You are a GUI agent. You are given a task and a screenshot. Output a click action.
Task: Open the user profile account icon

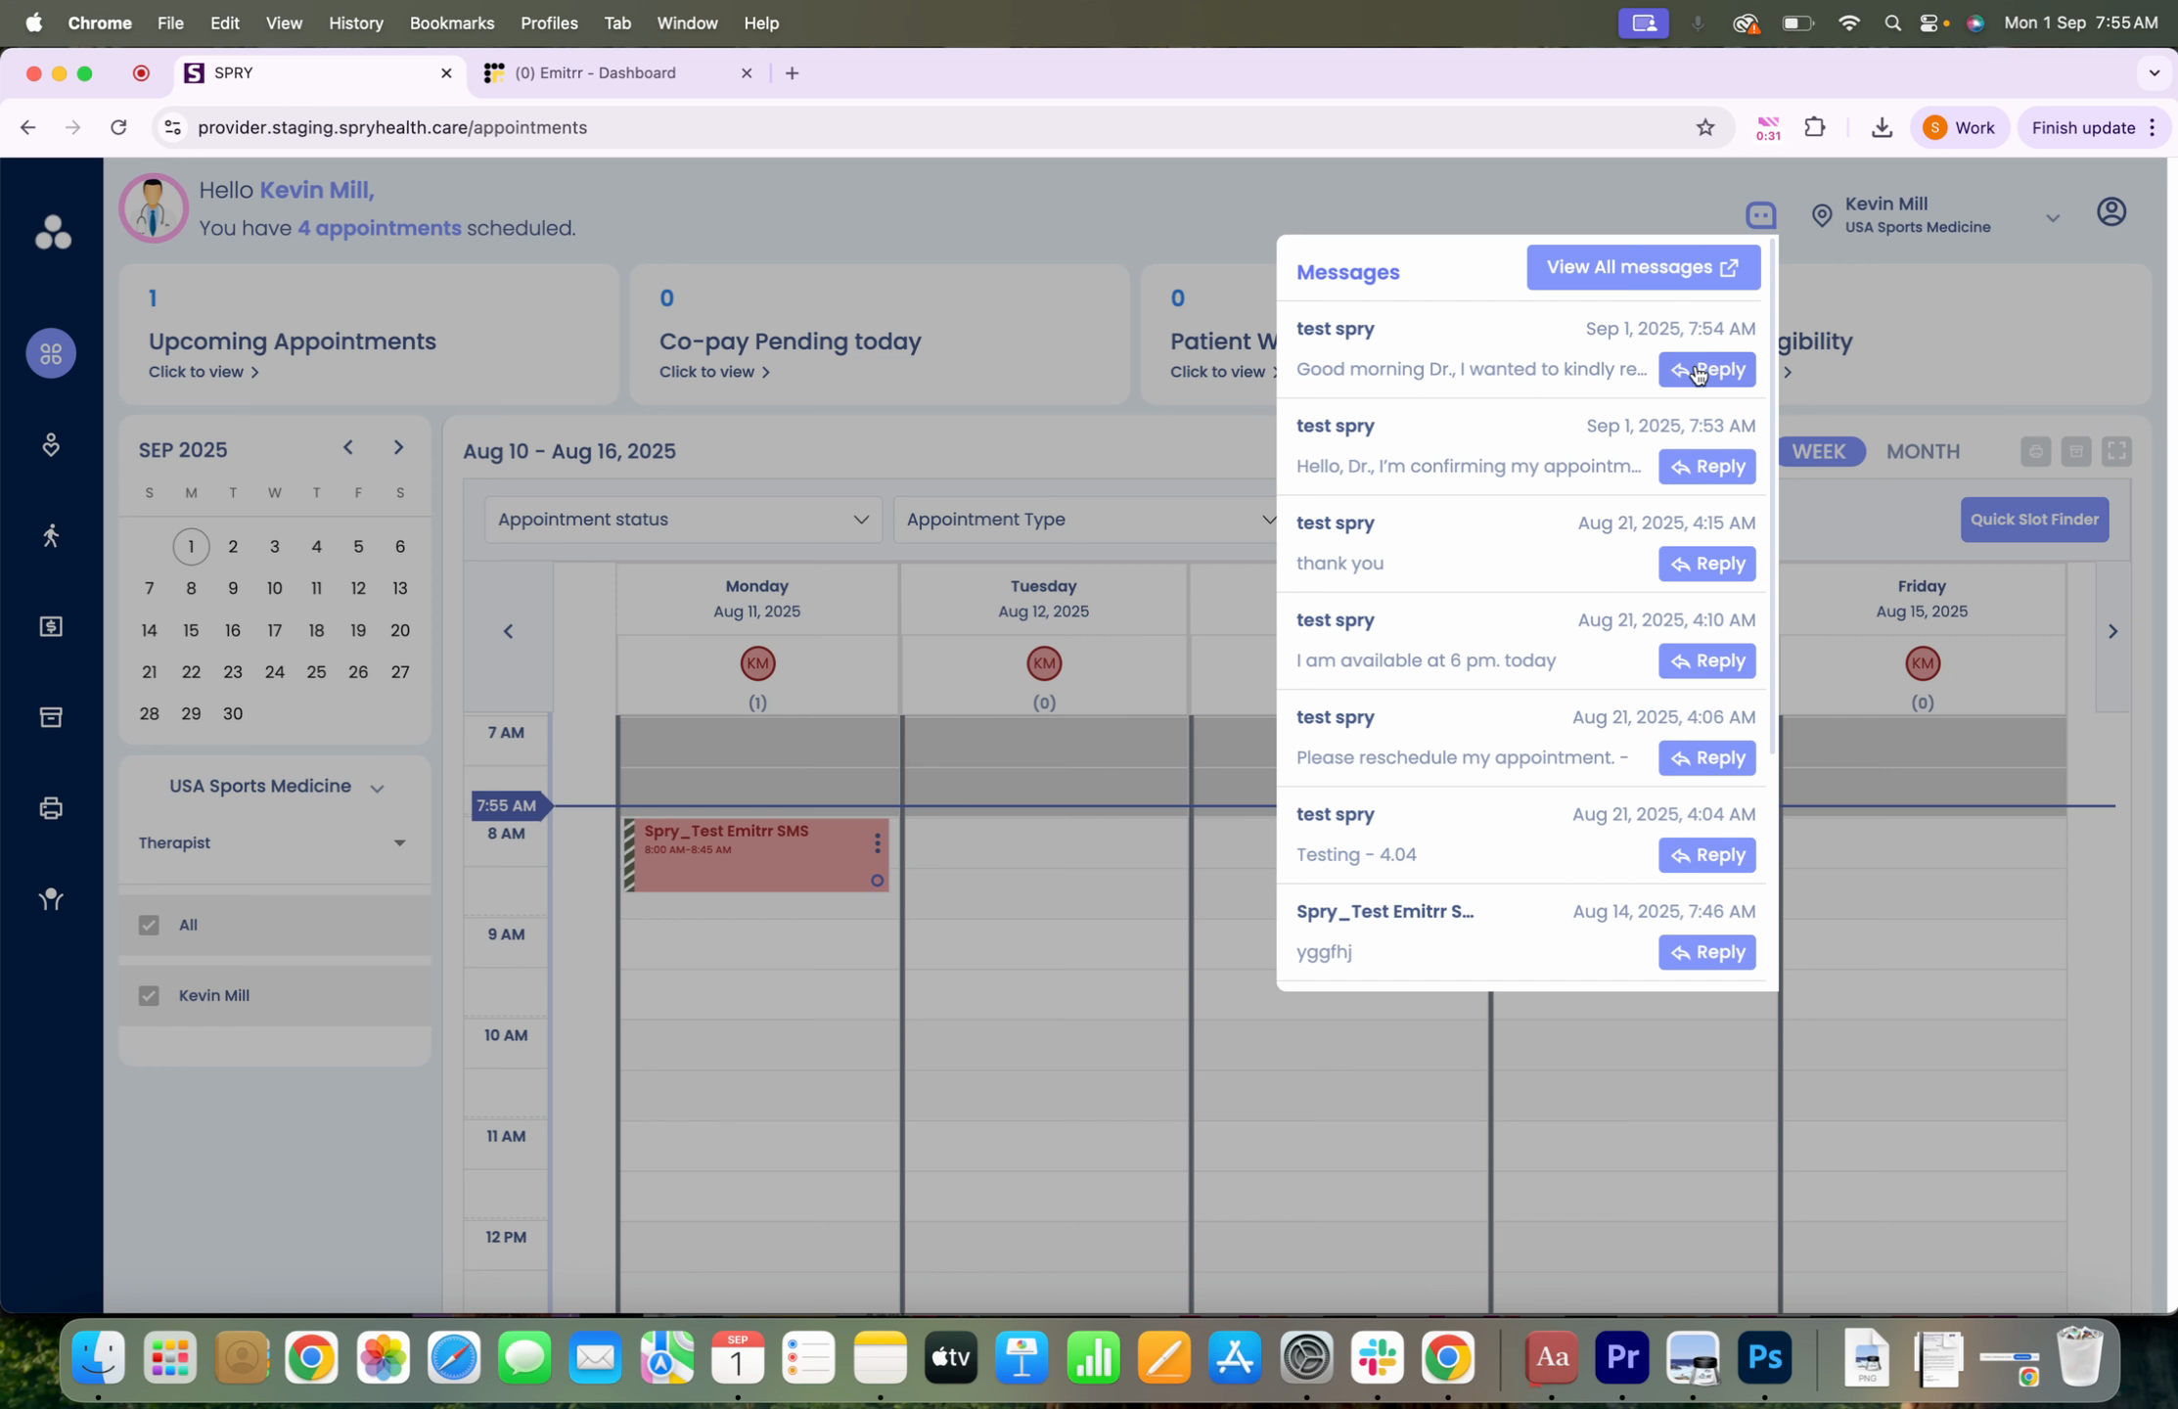click(x=2110, y=212)
